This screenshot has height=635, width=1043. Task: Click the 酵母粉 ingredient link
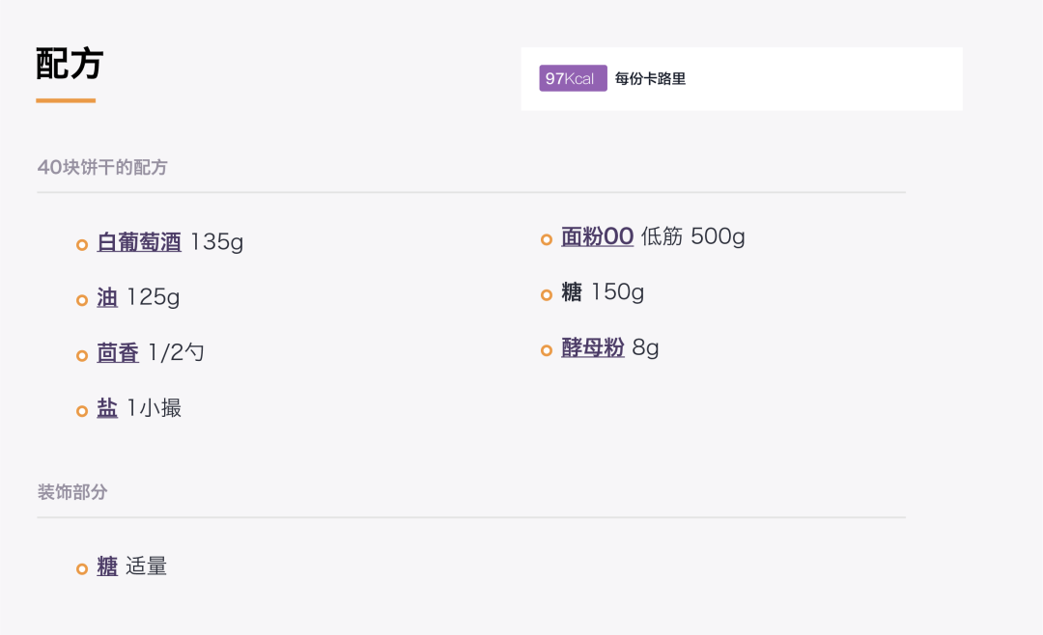(593, 348)
